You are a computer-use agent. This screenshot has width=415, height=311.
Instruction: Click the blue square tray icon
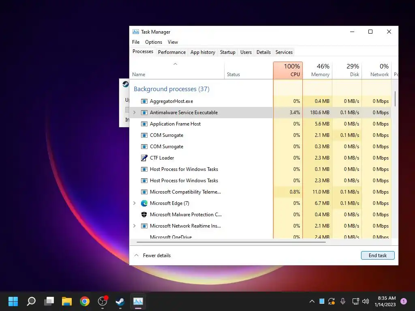pyautogui.click(x=321, y=301)
